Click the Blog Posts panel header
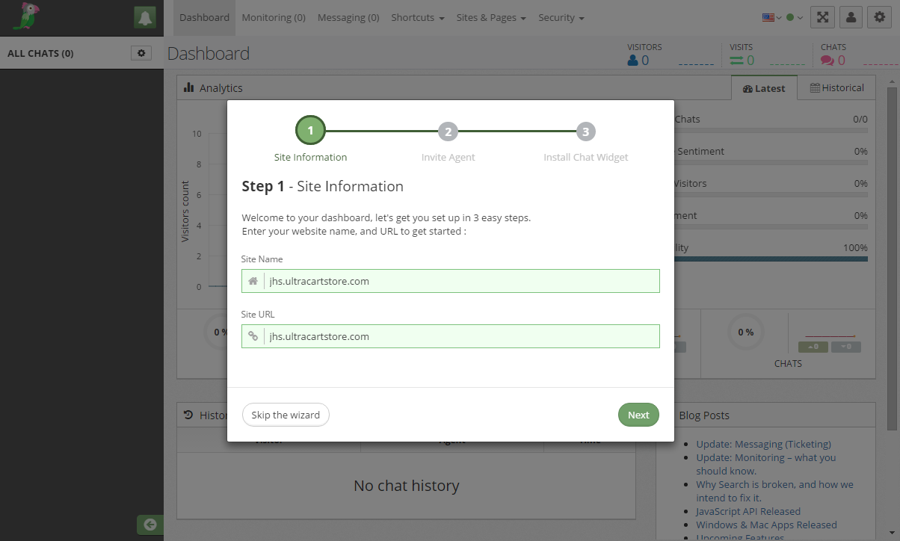 (765, 415)
